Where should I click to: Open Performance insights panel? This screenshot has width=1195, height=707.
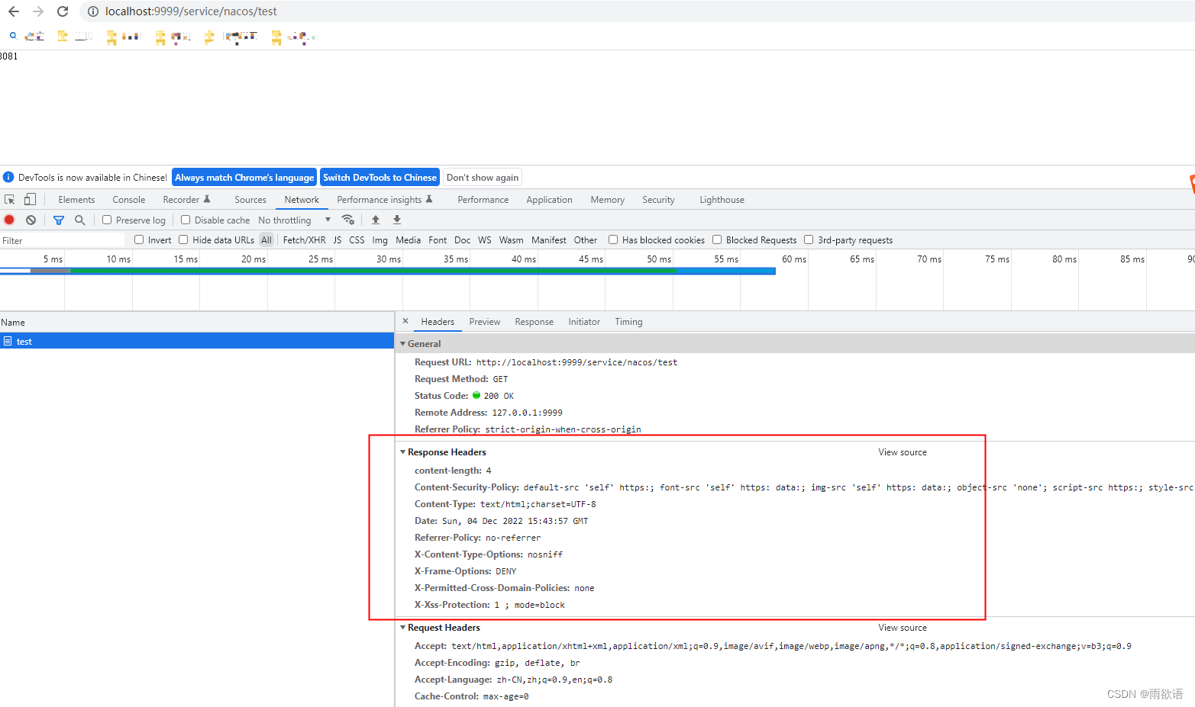(x=385, y=200)
